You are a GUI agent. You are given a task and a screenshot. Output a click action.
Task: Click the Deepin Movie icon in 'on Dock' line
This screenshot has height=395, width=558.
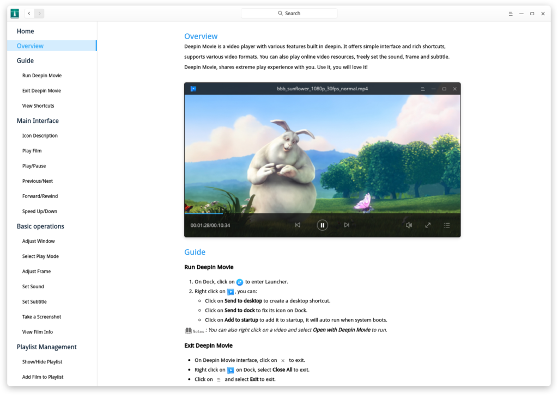click(x=231, y=370)
